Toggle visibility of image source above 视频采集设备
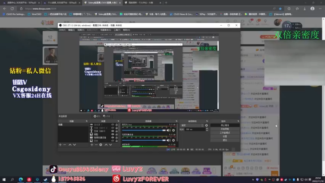Screen dimensions: 325x183 tap(113, 134)
